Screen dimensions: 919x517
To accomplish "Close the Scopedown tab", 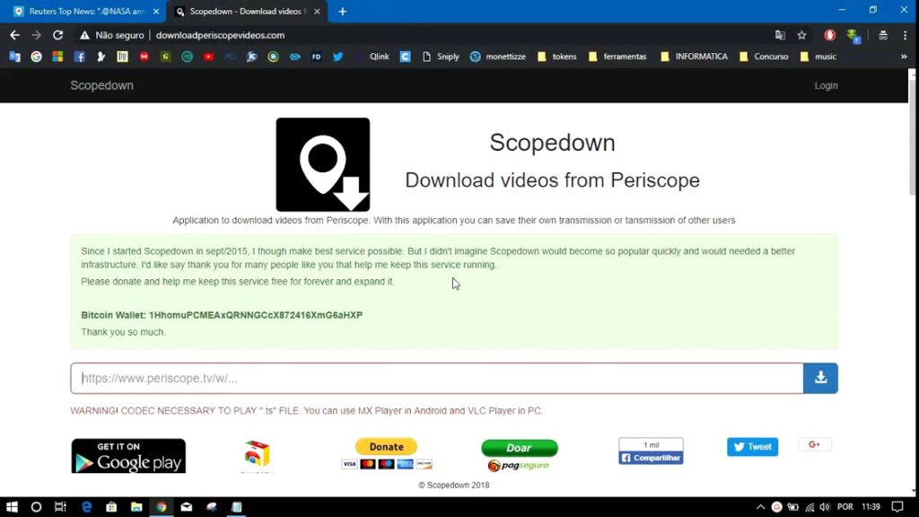I will [317, 11].
